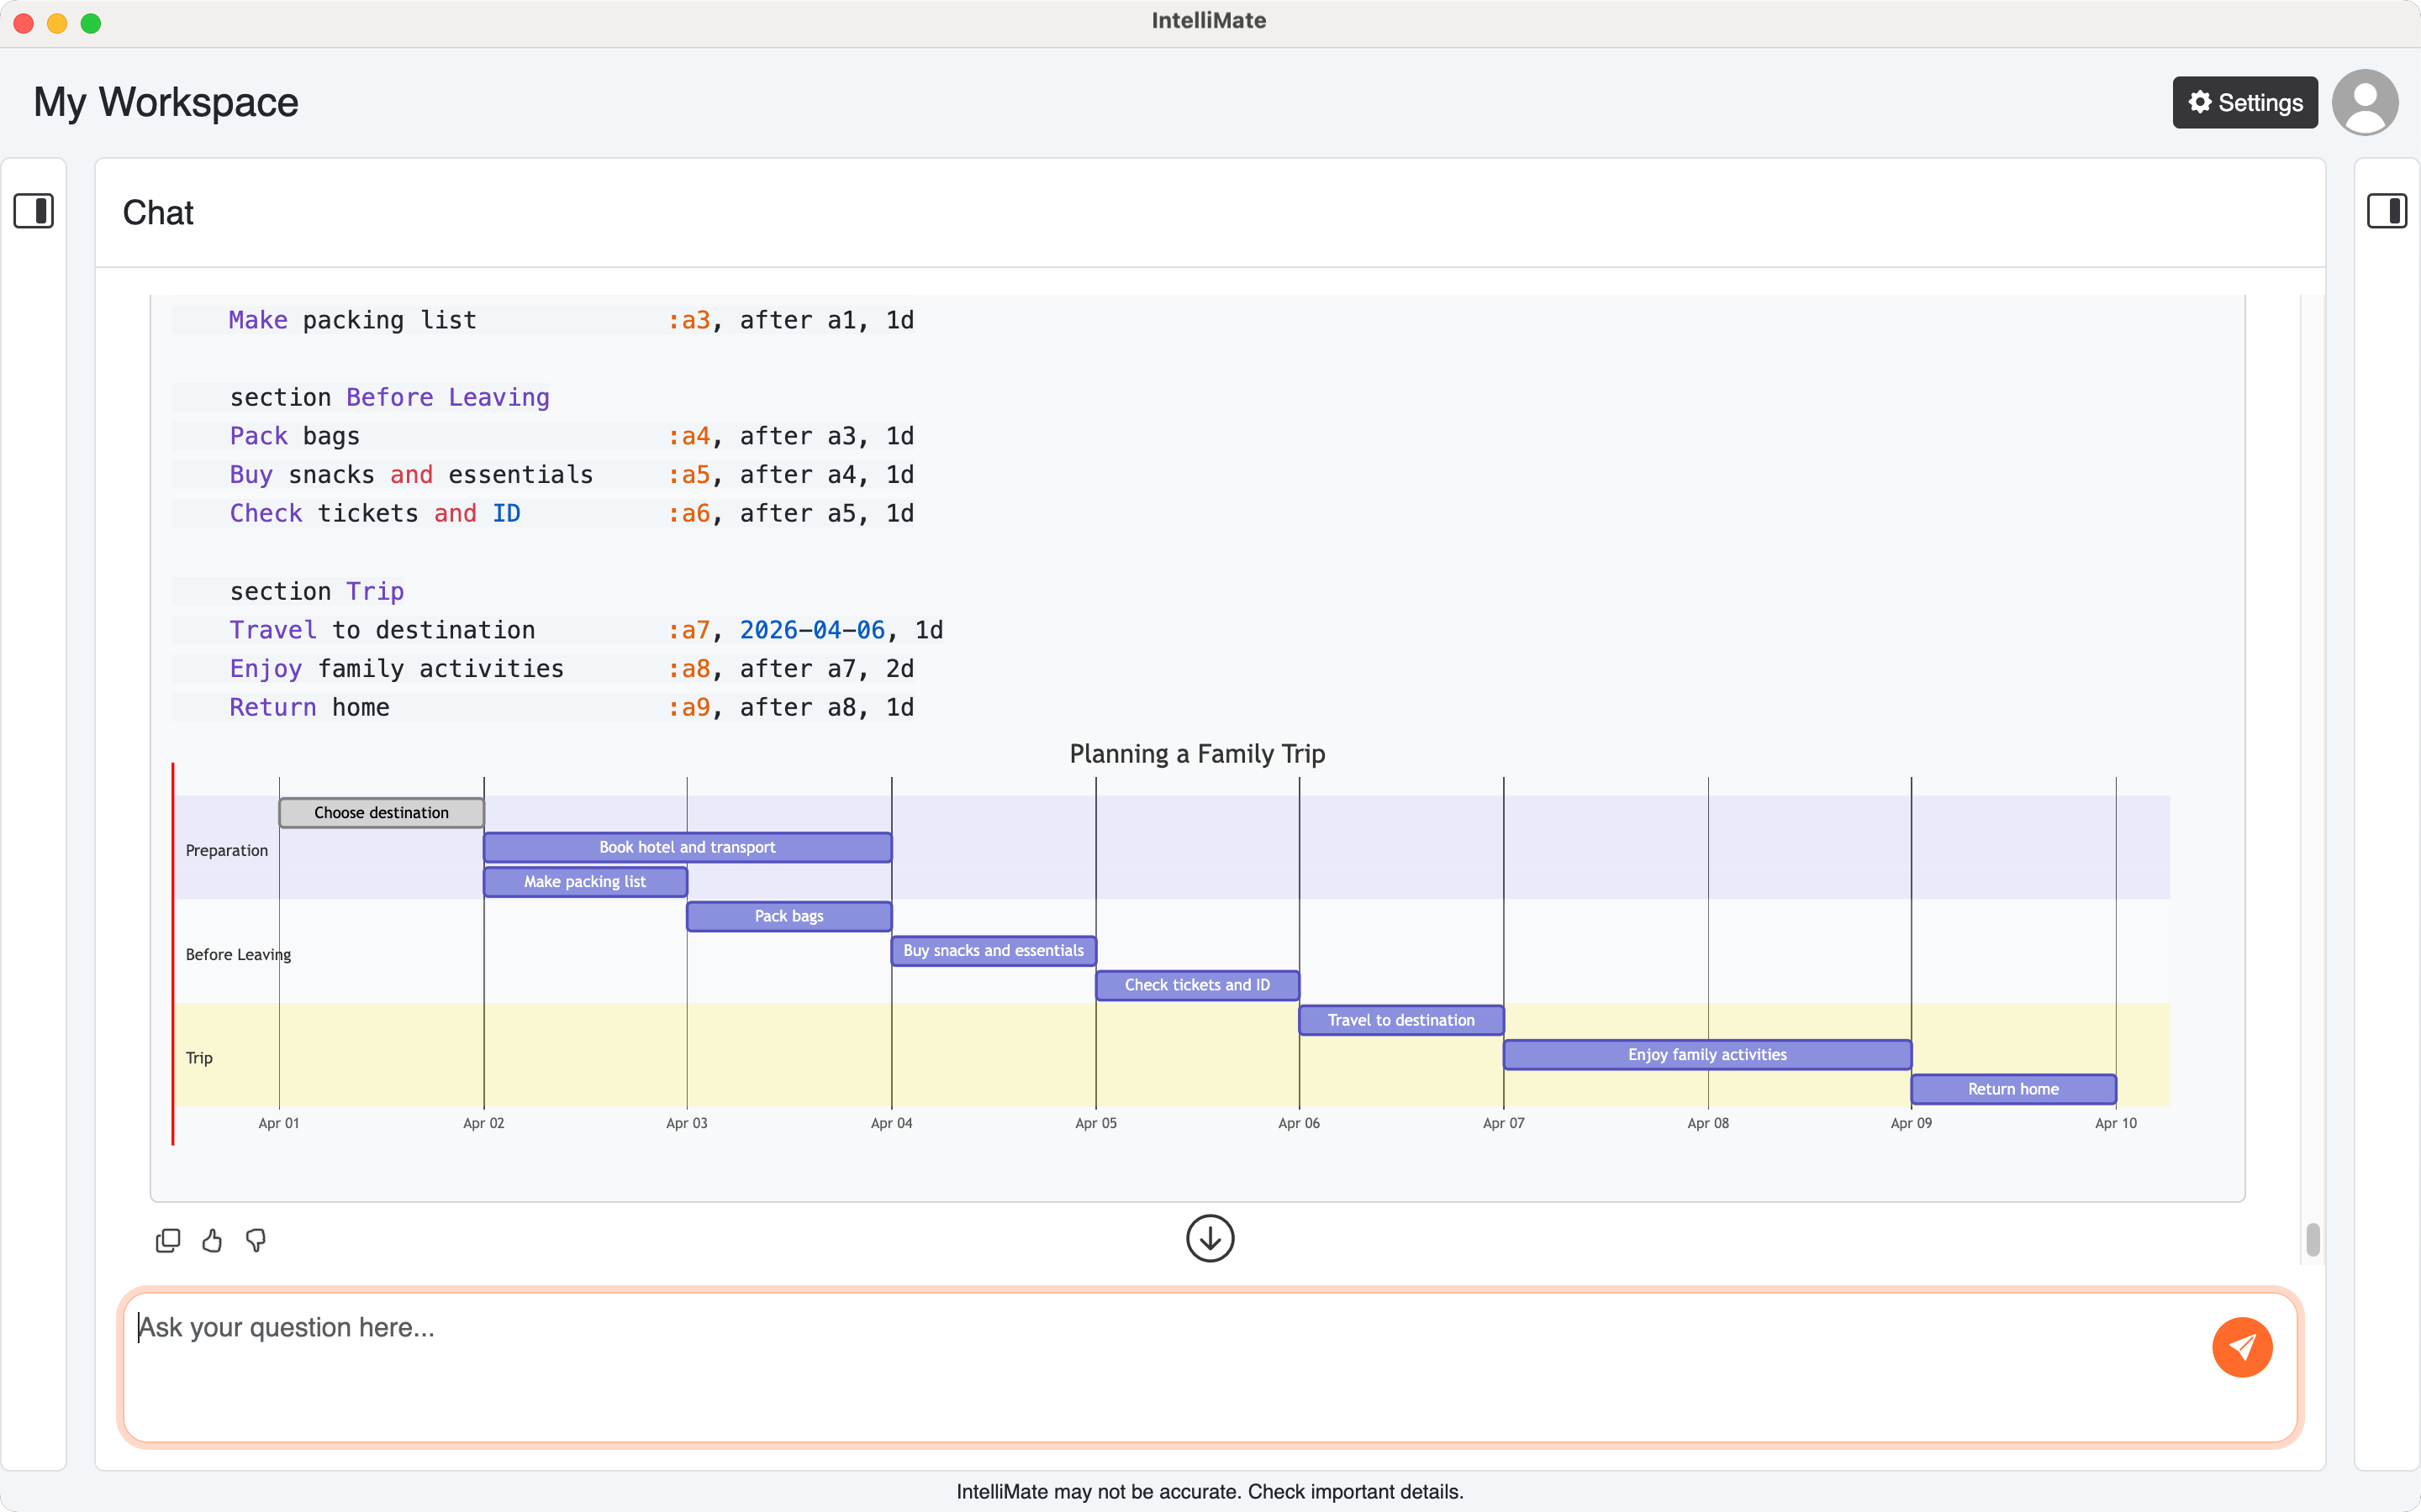Click the Book hotel and transport bar
Image resolution: width=2421 pixels, height=1512 pixels.
[x=686, y=846]
